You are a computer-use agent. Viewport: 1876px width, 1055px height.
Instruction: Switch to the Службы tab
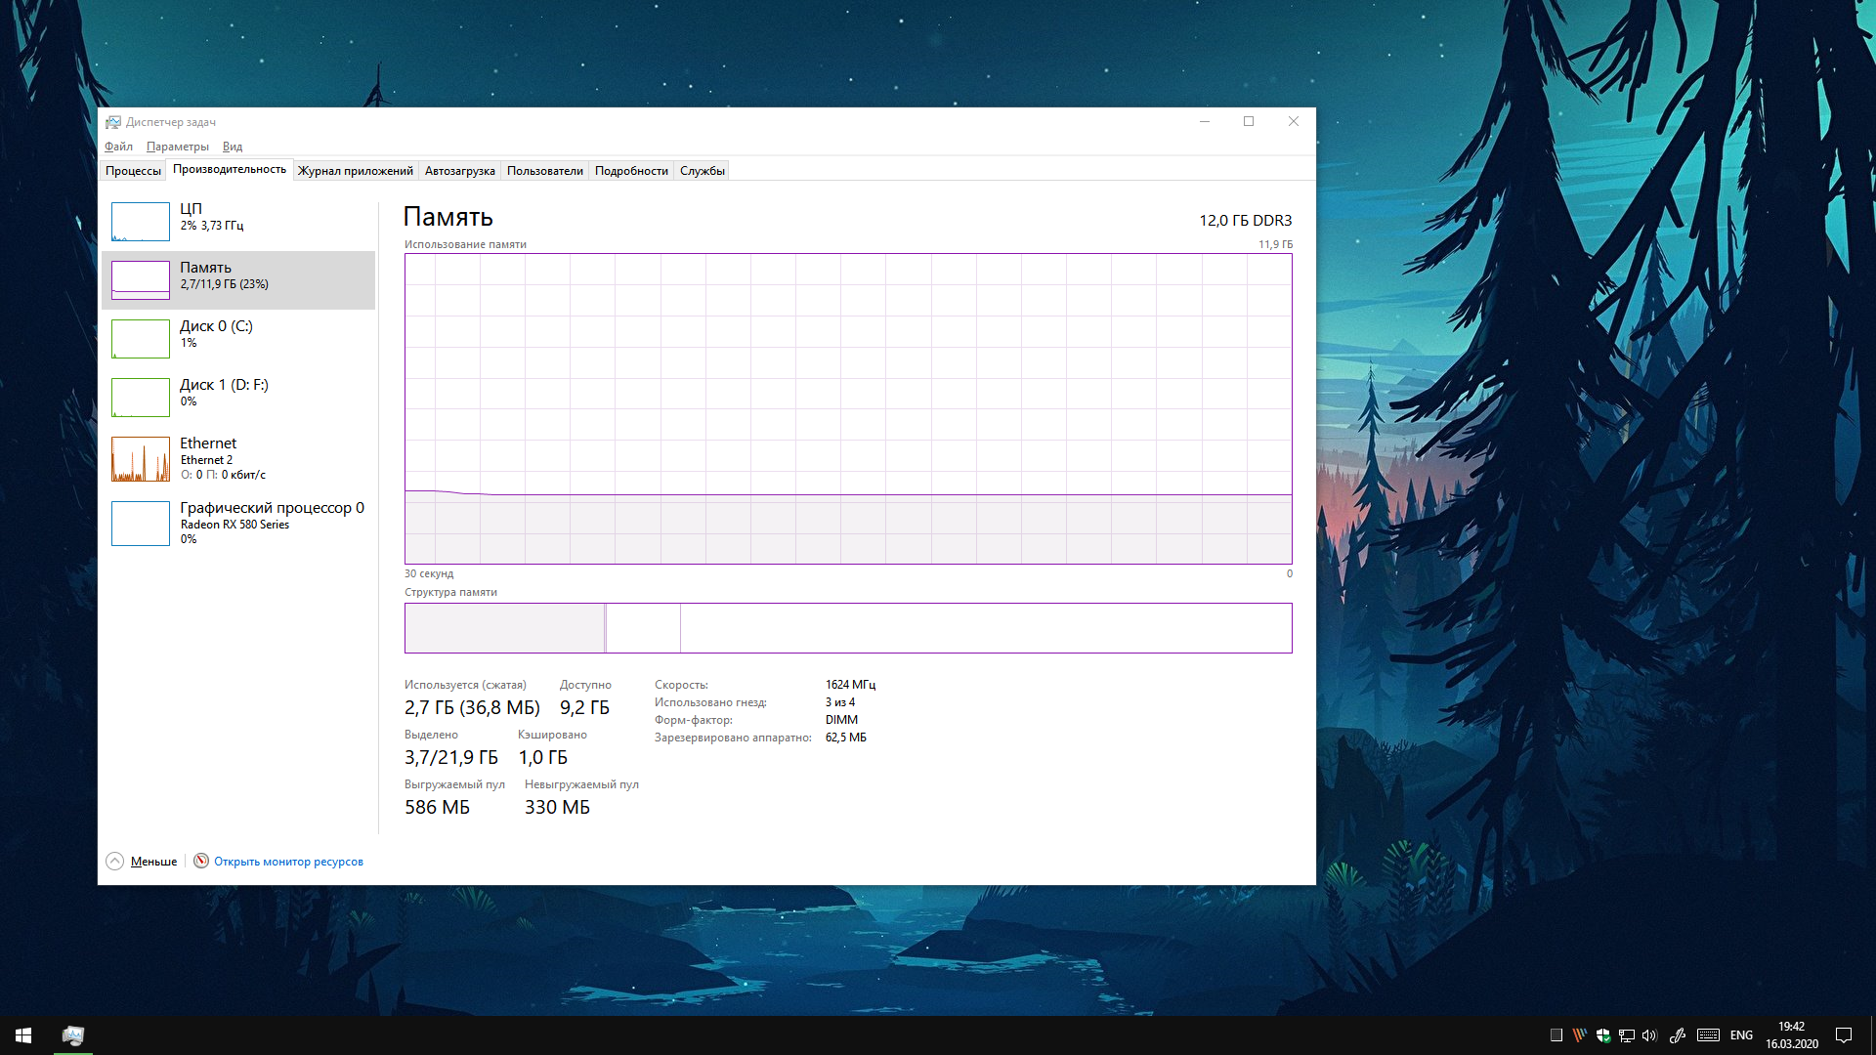(702, 171)
